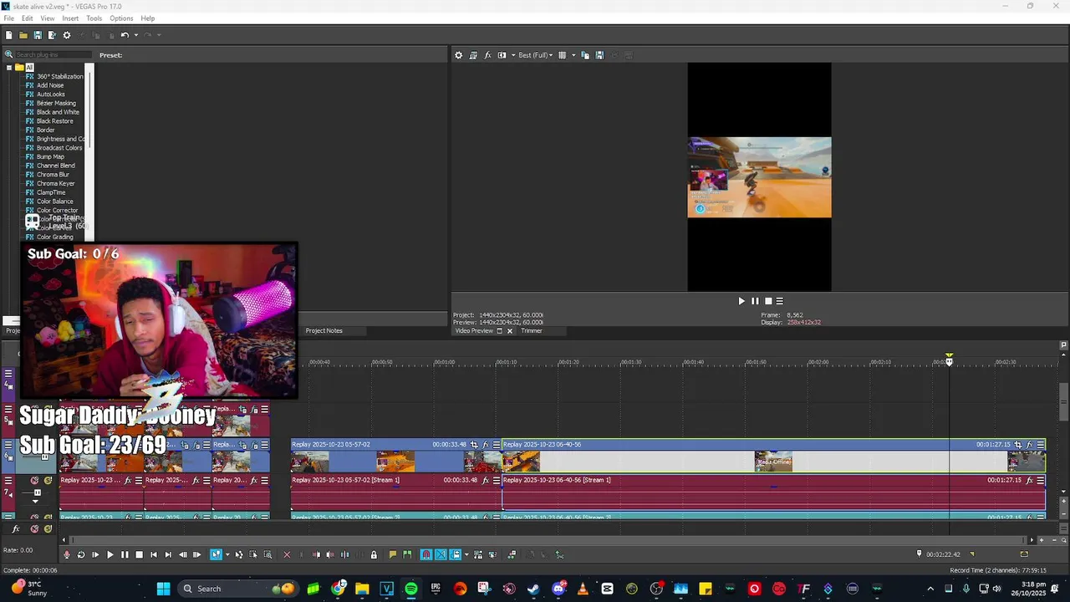
Task: Stop timeline playback in transport bar
Action: pyautogui.click(x=139, y=554)
